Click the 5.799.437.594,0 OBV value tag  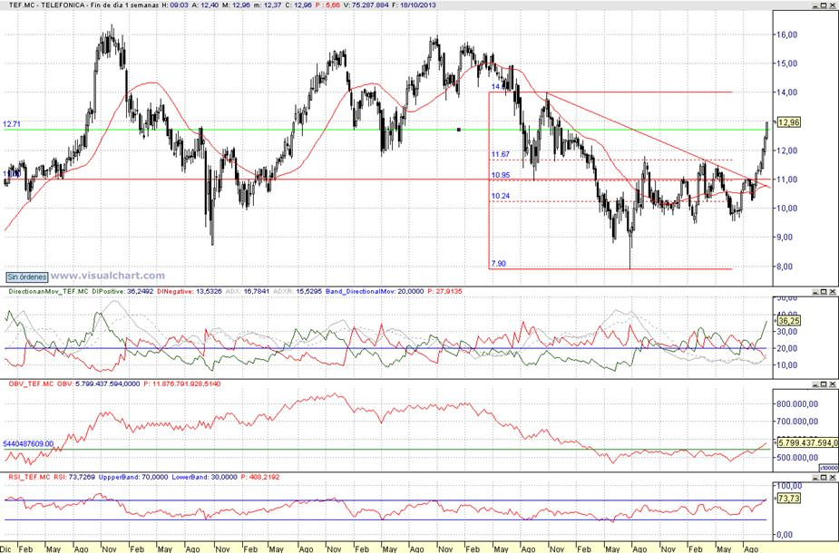[807, 442]
